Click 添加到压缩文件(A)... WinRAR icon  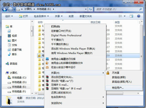tap(47, 77)
